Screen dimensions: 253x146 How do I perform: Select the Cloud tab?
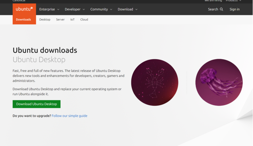(84, 20)
